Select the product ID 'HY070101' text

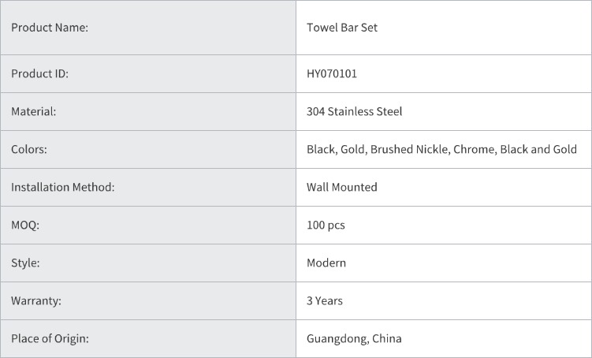point(332,73)
